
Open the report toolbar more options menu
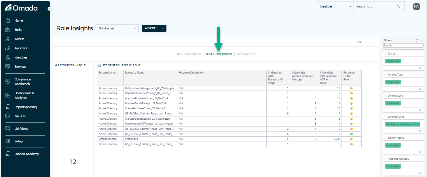point(368,42)
